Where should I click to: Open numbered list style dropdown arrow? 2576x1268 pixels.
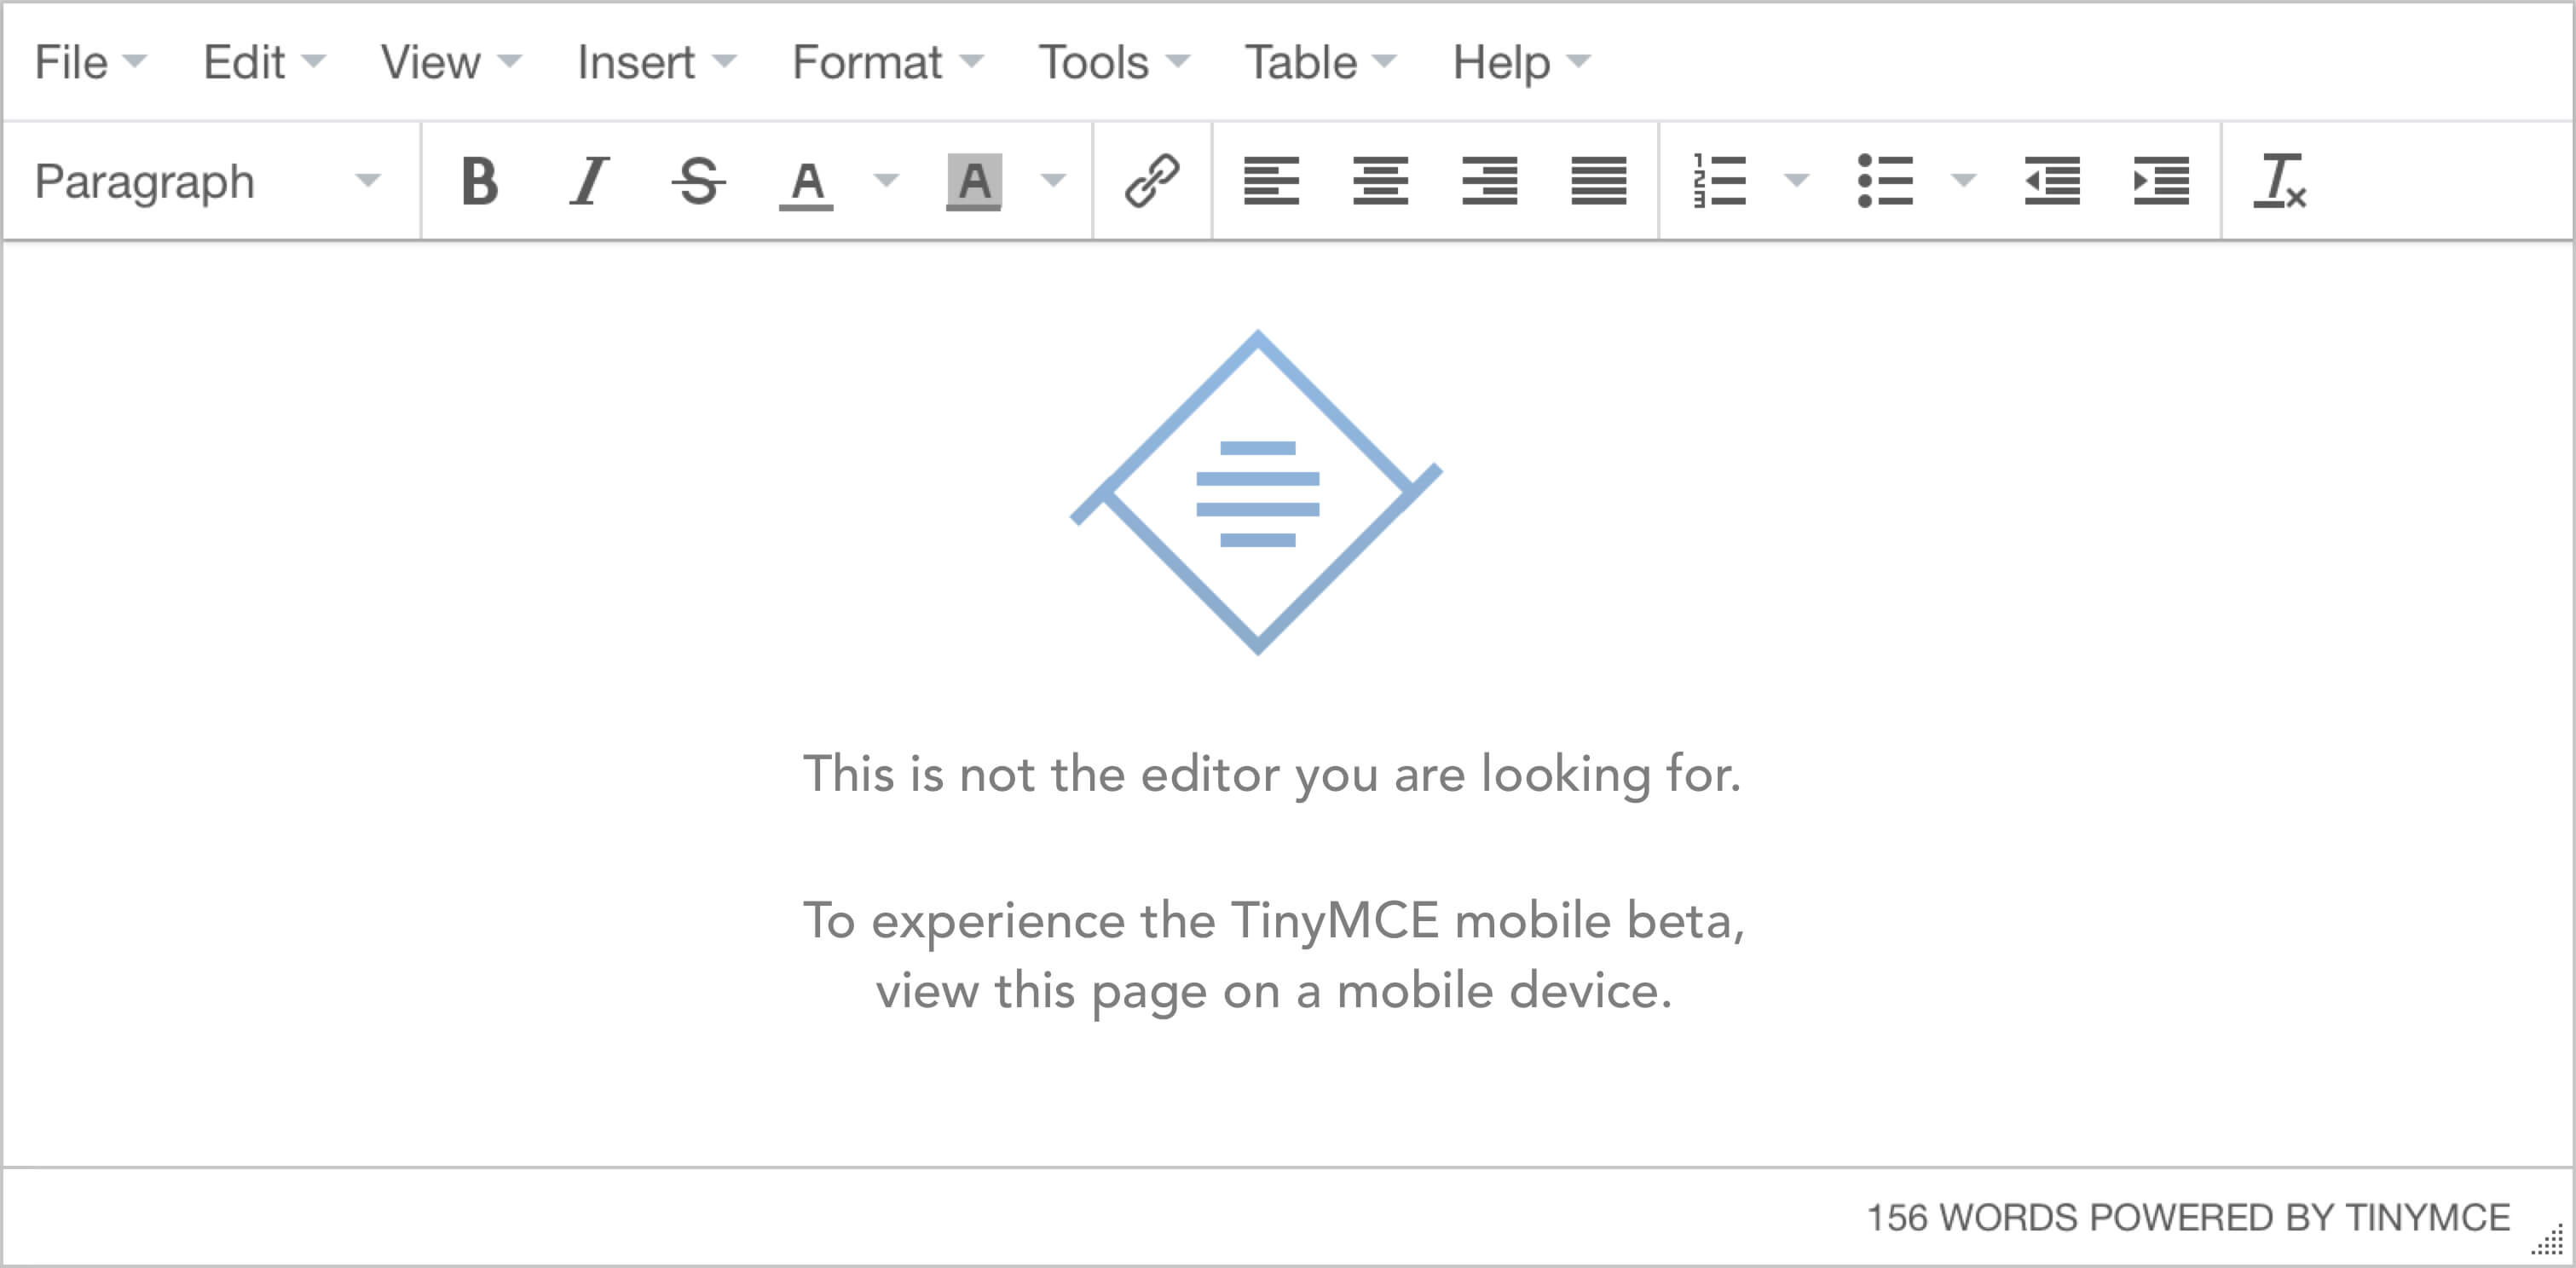point(1797,181)
